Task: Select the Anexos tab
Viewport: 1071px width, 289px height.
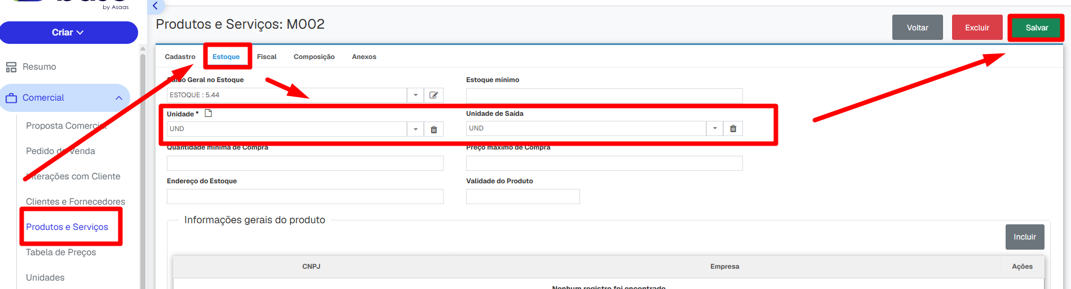Action: [x=364, y=57]
